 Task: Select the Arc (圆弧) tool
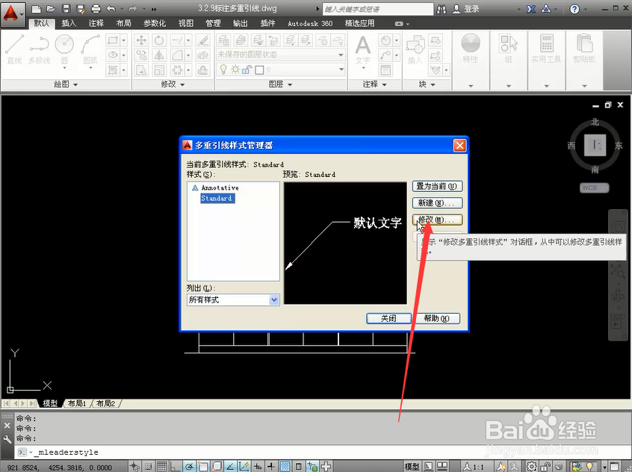tap(90, 49)
